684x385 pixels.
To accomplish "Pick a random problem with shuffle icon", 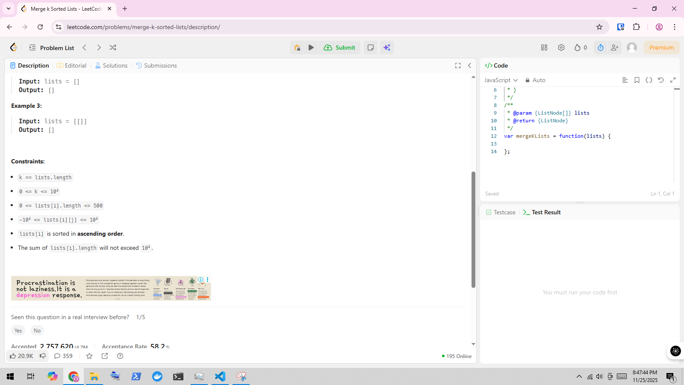I will [x=113, y=47].
